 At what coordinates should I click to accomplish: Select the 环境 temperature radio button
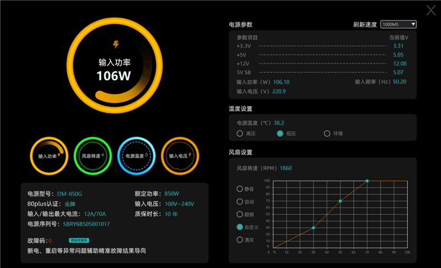coord(327,134)
